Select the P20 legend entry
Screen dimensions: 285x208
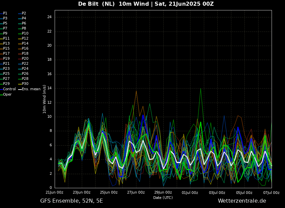click(x=25, y=59)
